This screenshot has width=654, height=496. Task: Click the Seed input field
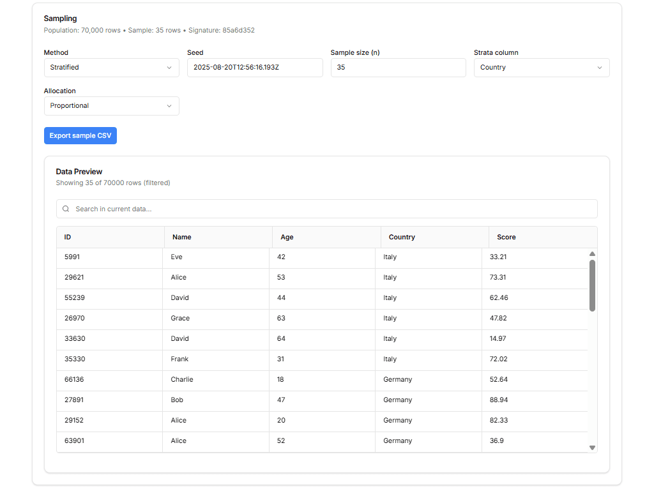(x=255, y=68)
